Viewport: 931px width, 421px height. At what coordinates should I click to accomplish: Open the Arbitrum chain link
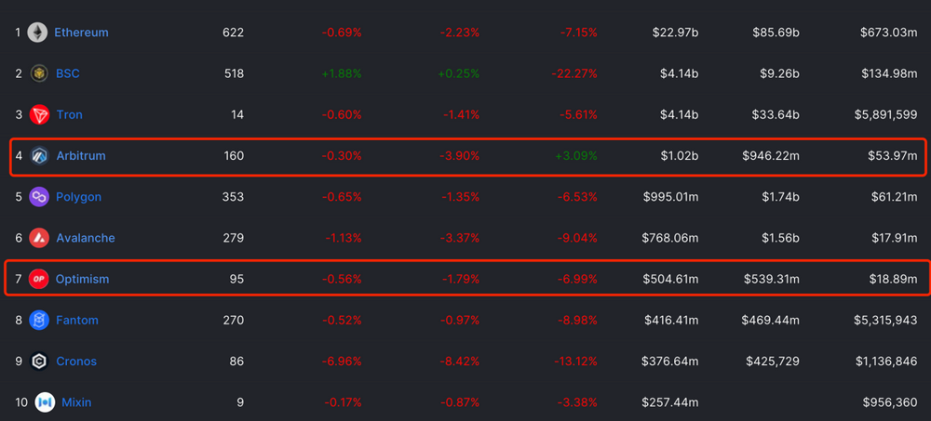[81, 156]
